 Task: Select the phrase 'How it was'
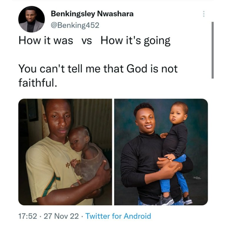pyautogui.click(x=46, y=40)
